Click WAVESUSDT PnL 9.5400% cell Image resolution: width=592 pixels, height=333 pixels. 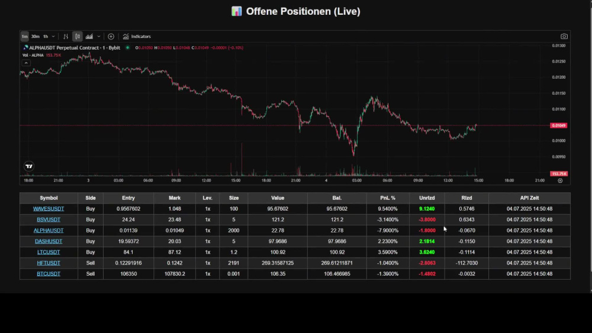click(x=388, y=209)
